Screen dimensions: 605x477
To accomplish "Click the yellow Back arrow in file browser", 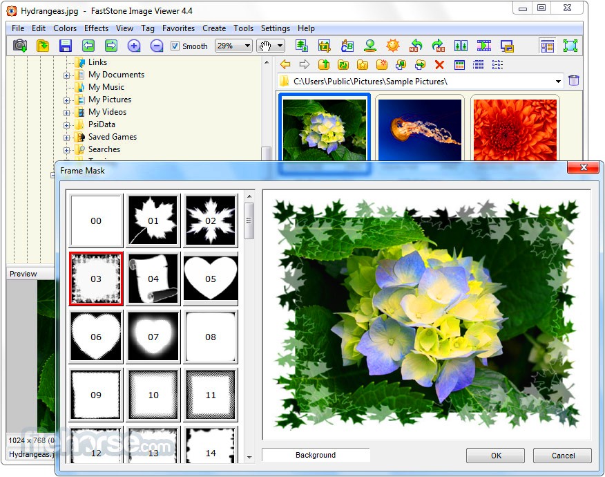I will (285, 64).
